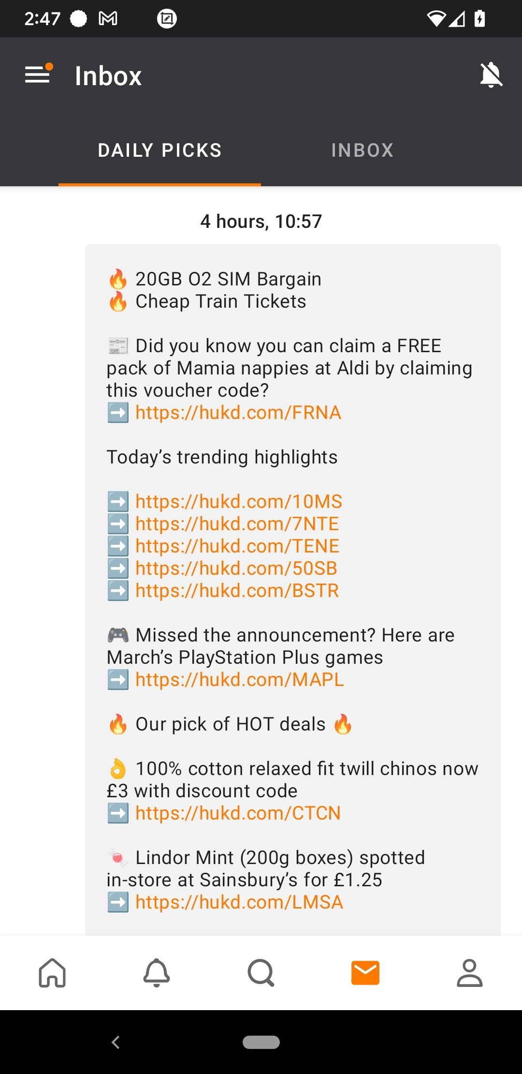Visit the hukd.com/TENE trending link

click(x=237, y=546)
